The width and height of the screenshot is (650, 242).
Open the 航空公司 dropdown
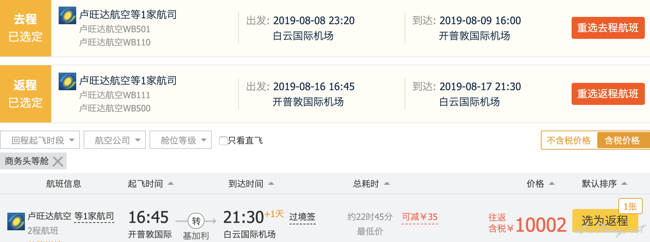click(115, 140)
